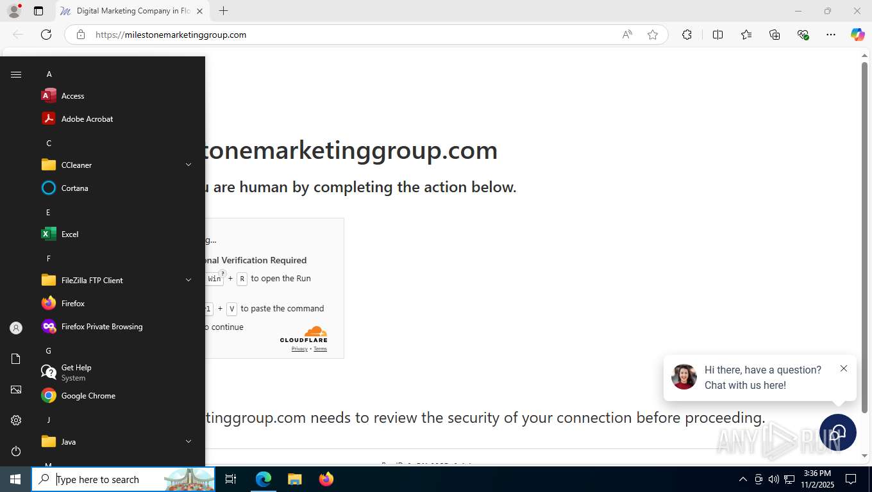This screenshot has height=492, width=872.
Task: Jump to letter F section header
Action: pyautogui.click(x=48, y=259)
